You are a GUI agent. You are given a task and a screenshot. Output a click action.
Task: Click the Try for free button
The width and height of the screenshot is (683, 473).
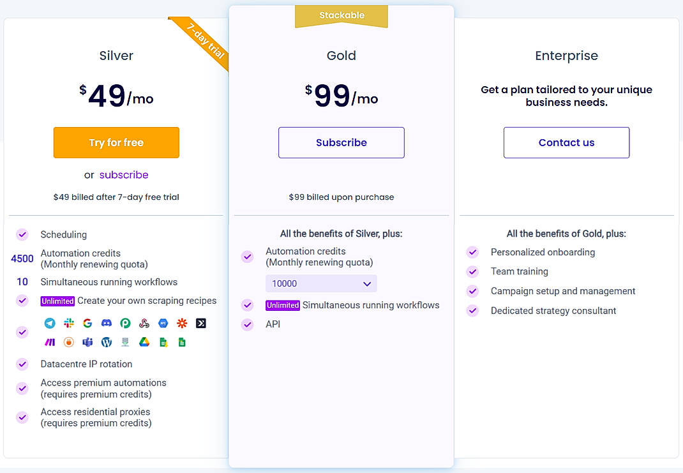coord(116,142)
